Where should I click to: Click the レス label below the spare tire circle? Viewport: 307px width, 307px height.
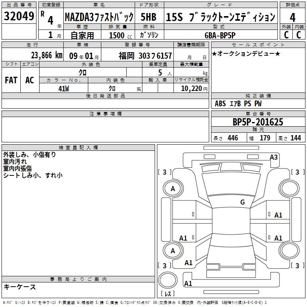point(168,294)
